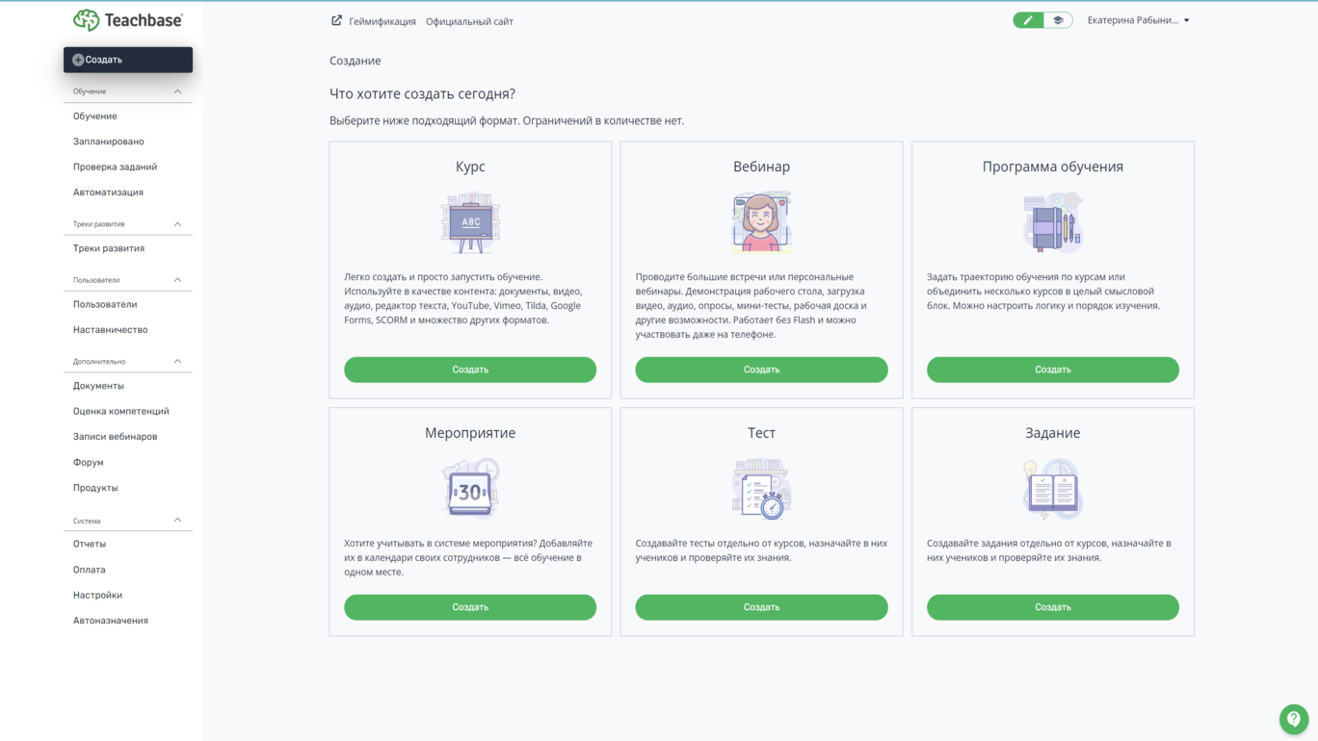Open Отчеты in the sidebar

pos(90,544)
